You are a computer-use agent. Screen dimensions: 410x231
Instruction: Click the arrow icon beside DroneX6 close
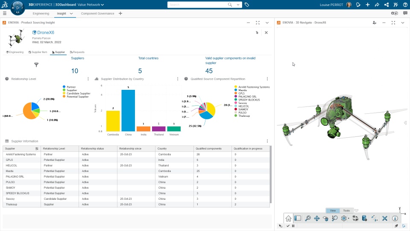click(x=257, y=33)
